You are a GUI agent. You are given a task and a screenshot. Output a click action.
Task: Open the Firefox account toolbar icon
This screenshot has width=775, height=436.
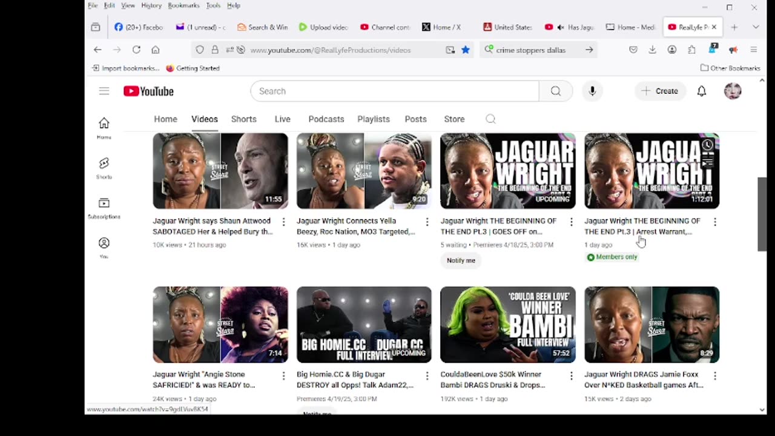click(672, 50)
